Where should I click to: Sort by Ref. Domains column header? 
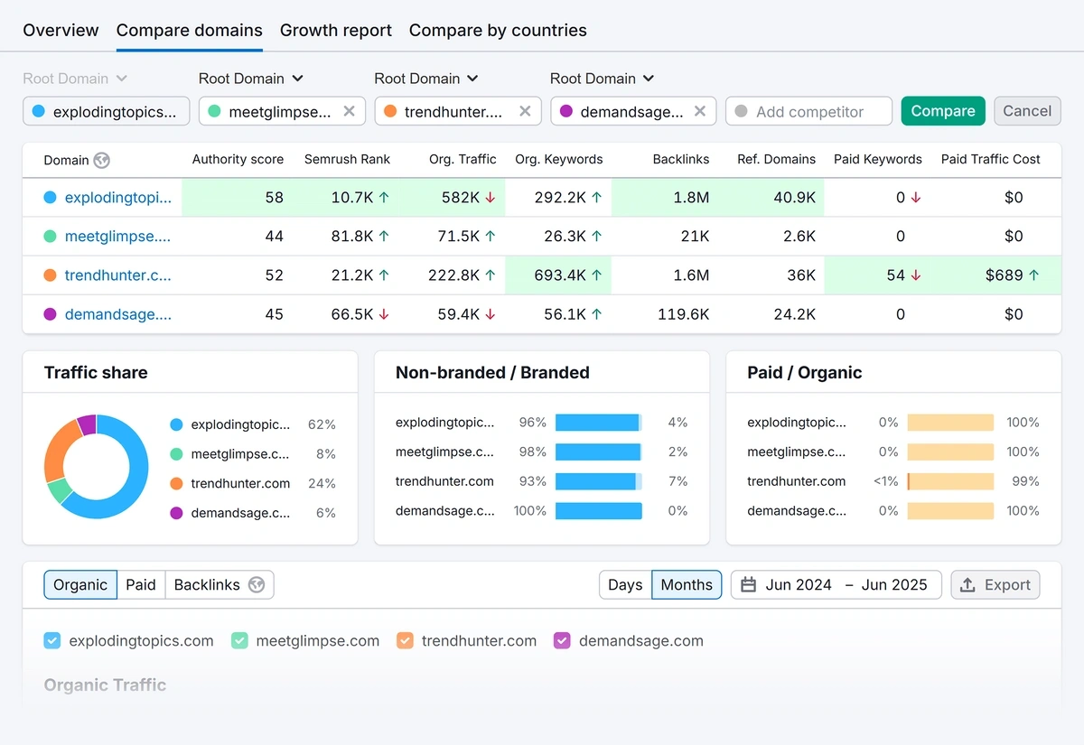click(x=777, y=159)
